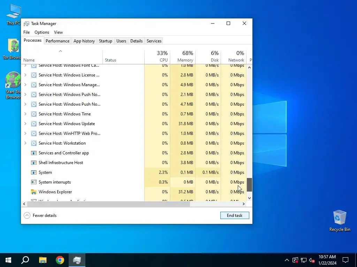Click the vertical scrollbar up arrow
357x267 pixels.
point(249,67)
